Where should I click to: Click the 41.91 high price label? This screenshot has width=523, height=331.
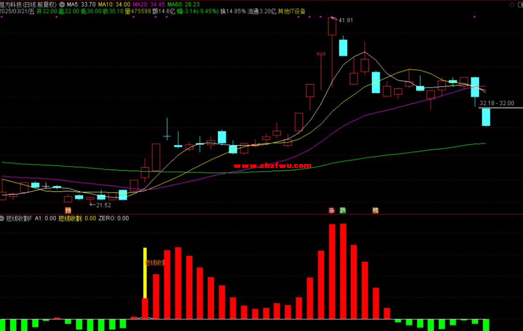coord(345,20)
